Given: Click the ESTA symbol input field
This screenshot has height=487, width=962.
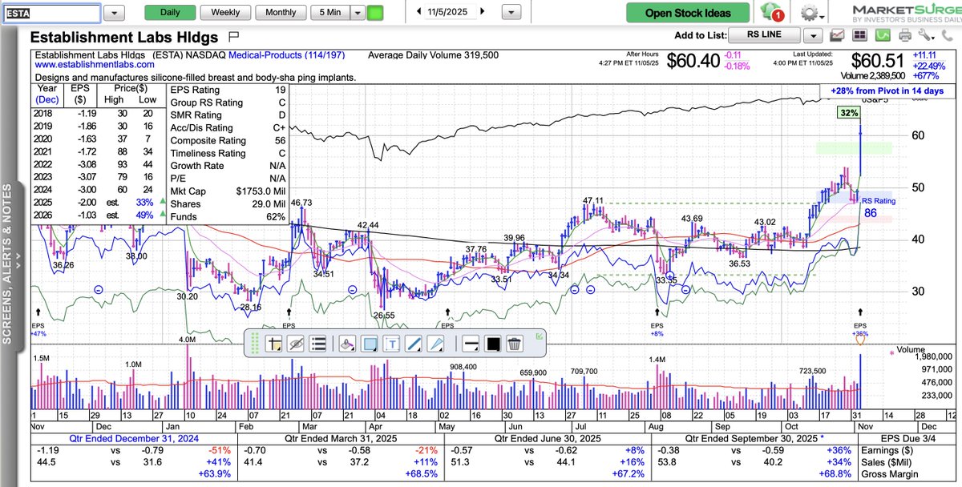Looking at the screenshot, I should (x=53, y=14).
